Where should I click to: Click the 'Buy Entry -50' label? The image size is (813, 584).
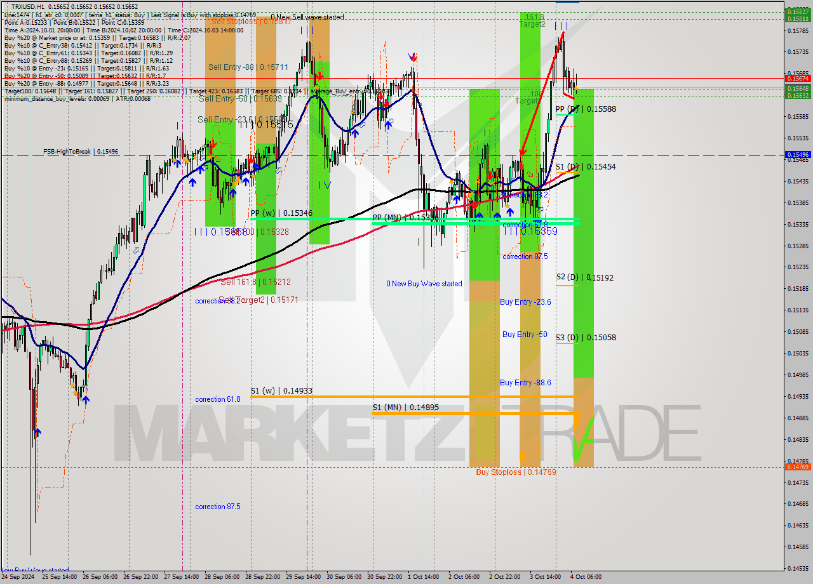[525, 334]
